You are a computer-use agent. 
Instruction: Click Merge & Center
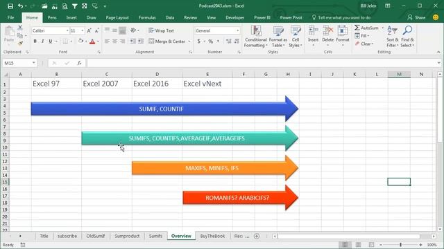coord(166,41)
